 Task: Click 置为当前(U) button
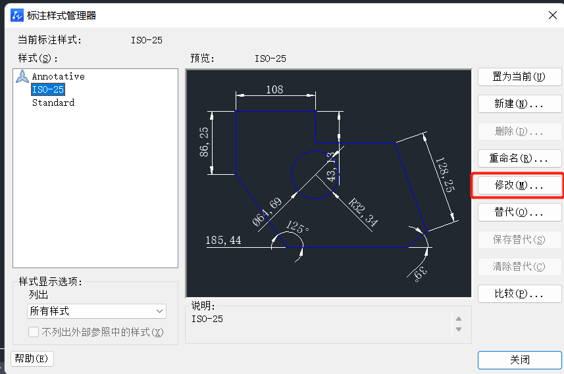click(519, 77)
